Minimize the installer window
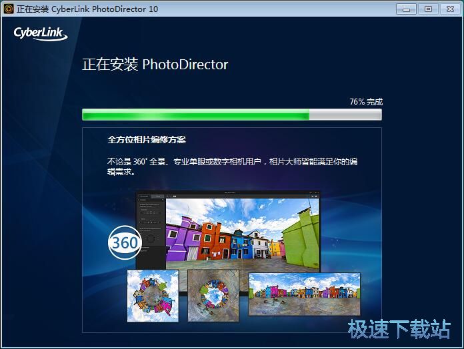Viewport: 464px width, 349px height. (x=406, y=9)
